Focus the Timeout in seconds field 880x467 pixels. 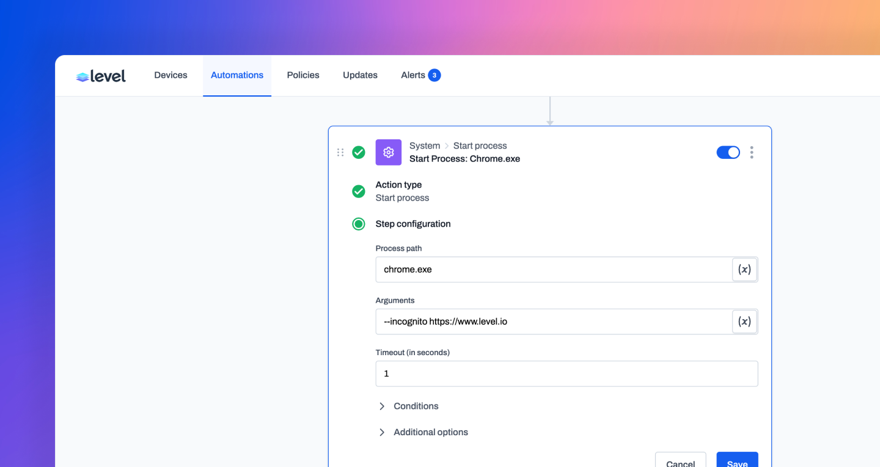tap(567, 373)
